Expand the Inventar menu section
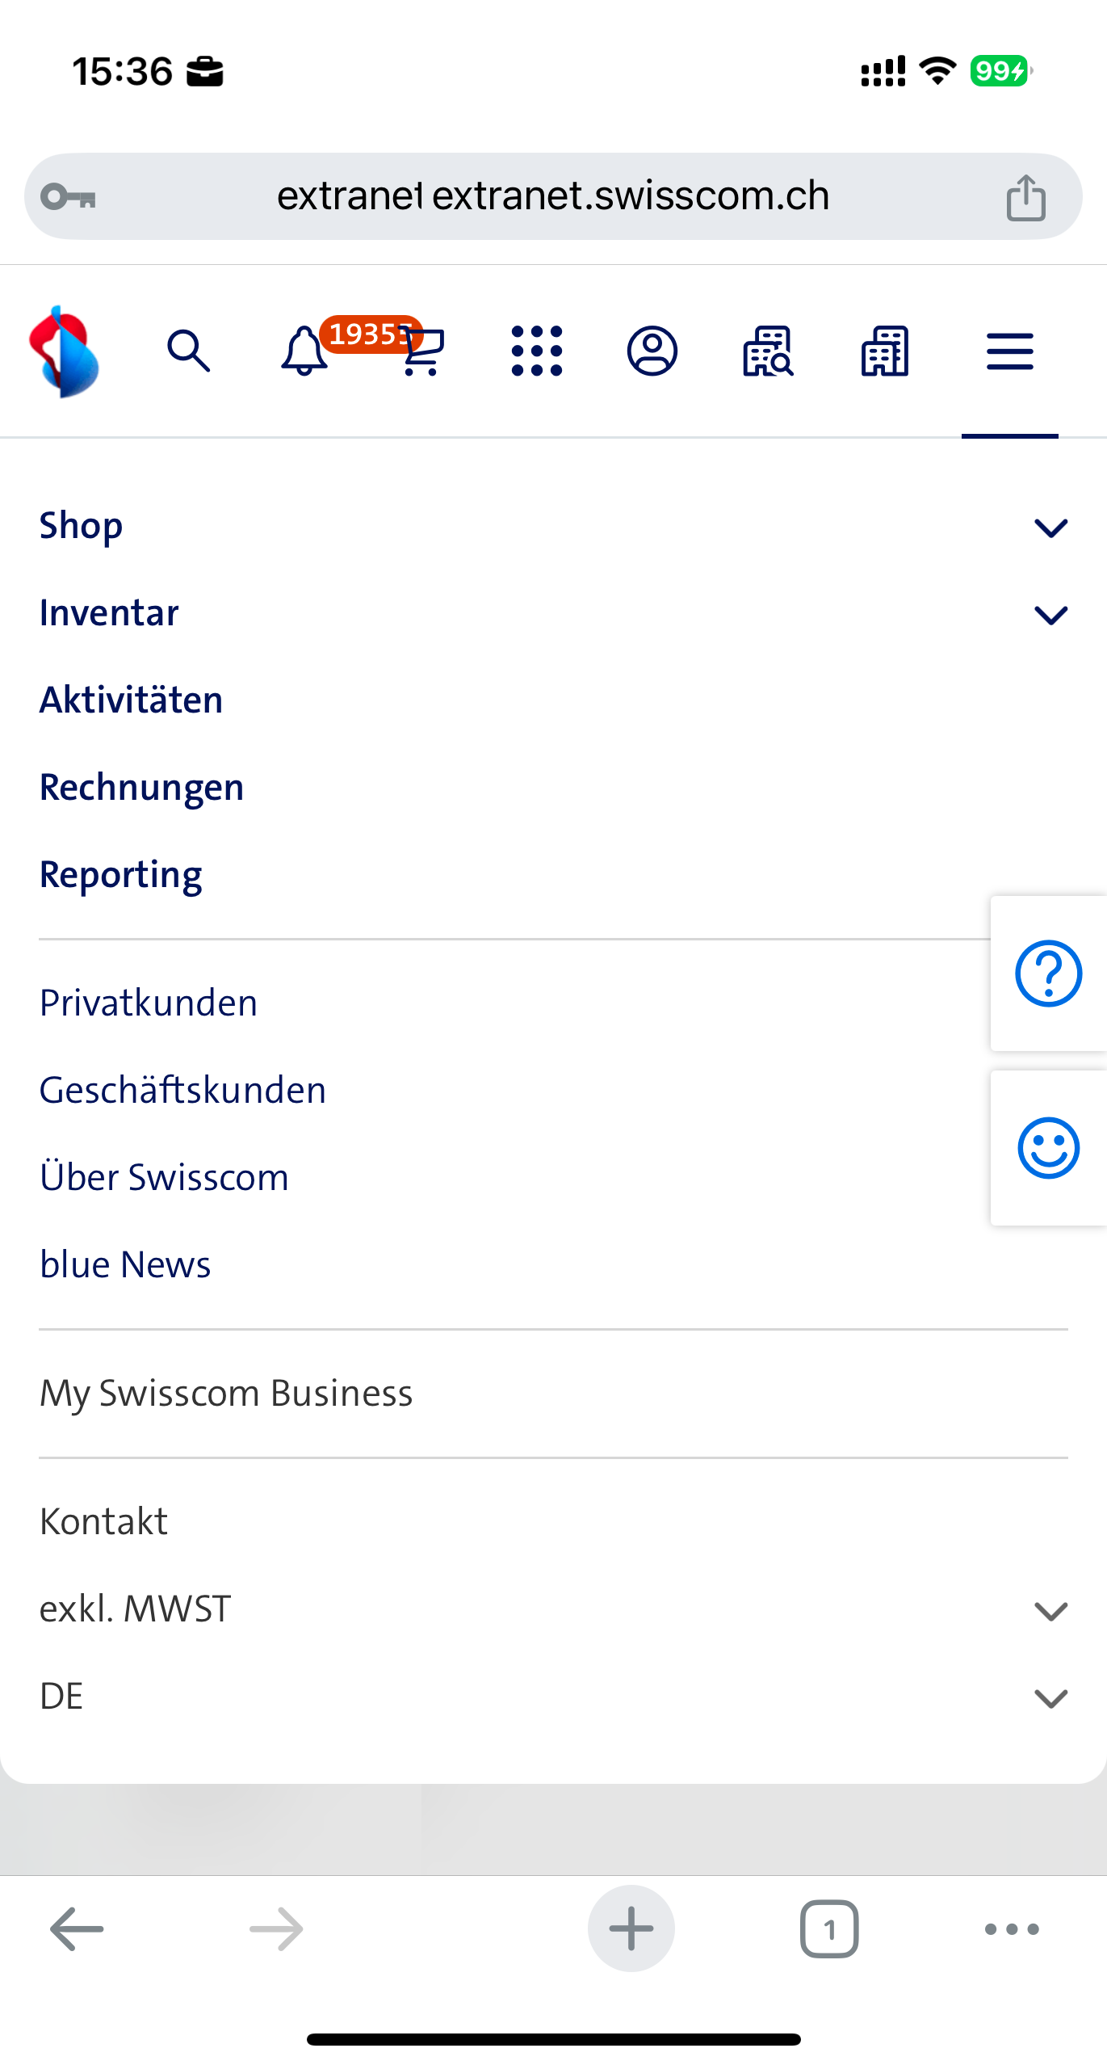This screenshot has width=1107, height=2065. (1050, 615)
